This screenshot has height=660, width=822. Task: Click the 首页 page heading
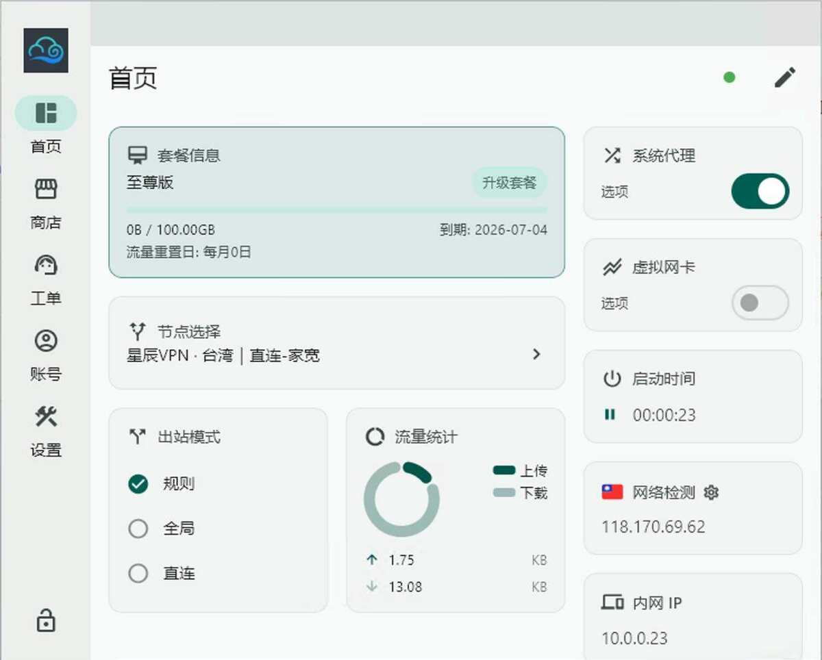pyautogui.click(x=134, y=78)
